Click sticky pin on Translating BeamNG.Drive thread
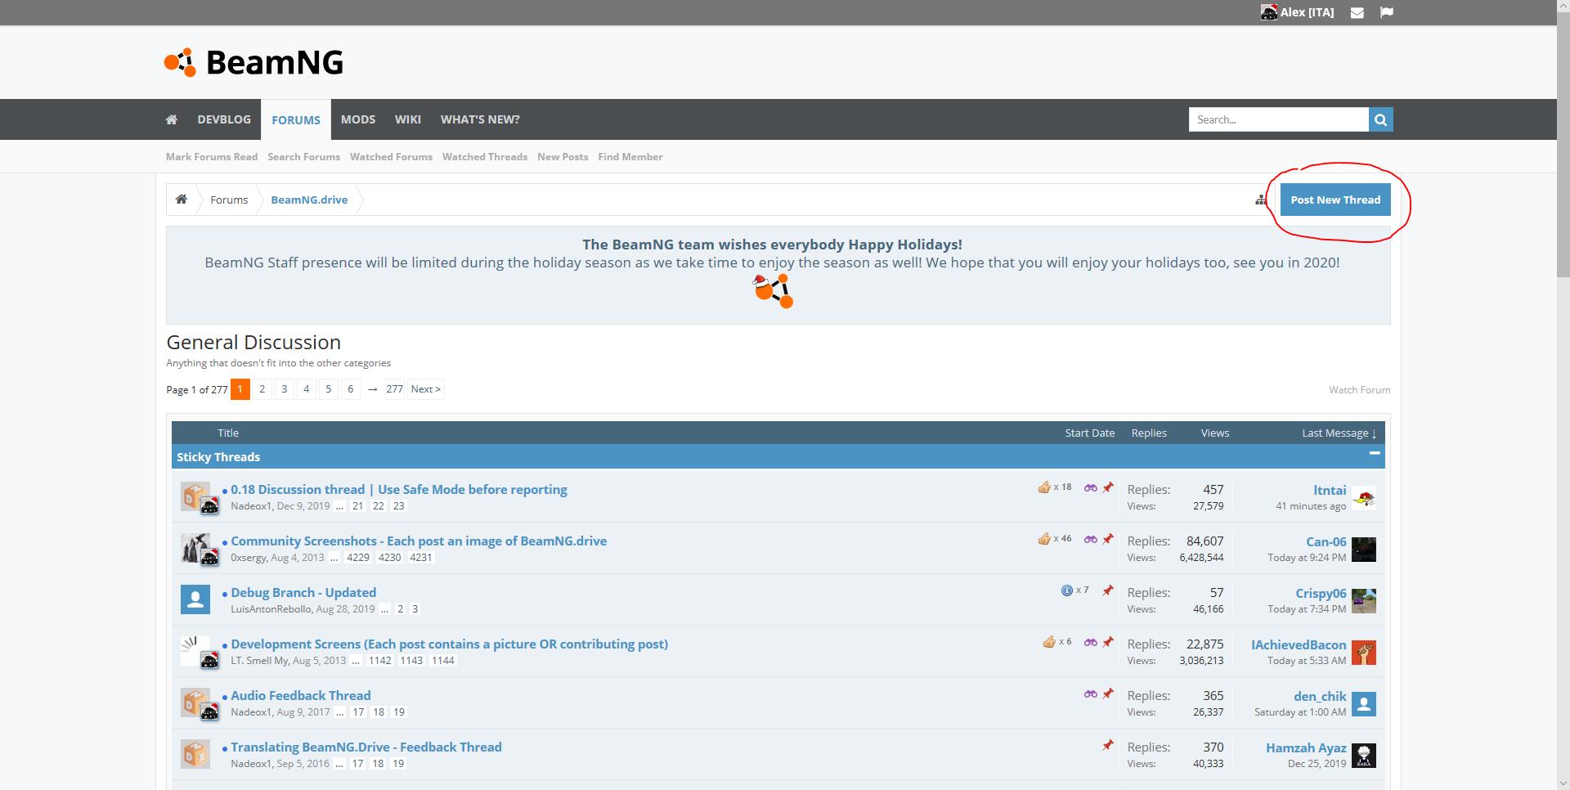This screenshot has height=790, width=1570. (1108, 745)
